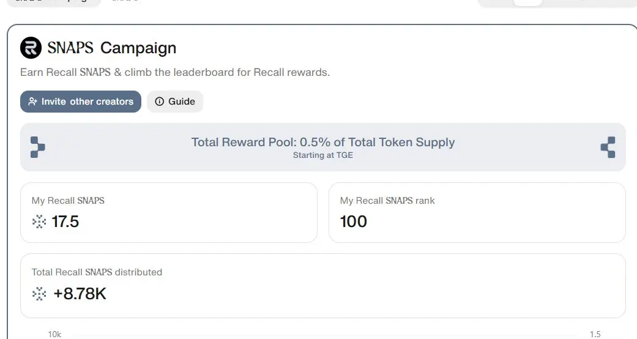This screenshot has width=637, height=339.
Task: Open the My Recall SNAPS card
Action: pyautogui.click(x=169, y=212)
